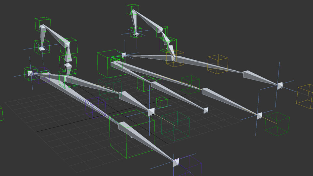The height and width of the screenshot is (176, 313).
Task: Select the orange cube at far leg's base
Action: 175,59
